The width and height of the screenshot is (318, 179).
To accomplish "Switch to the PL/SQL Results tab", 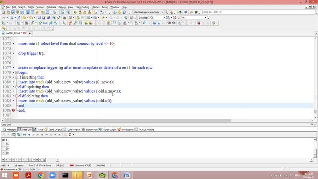I will pyautogui.click(x=145, y=129).
